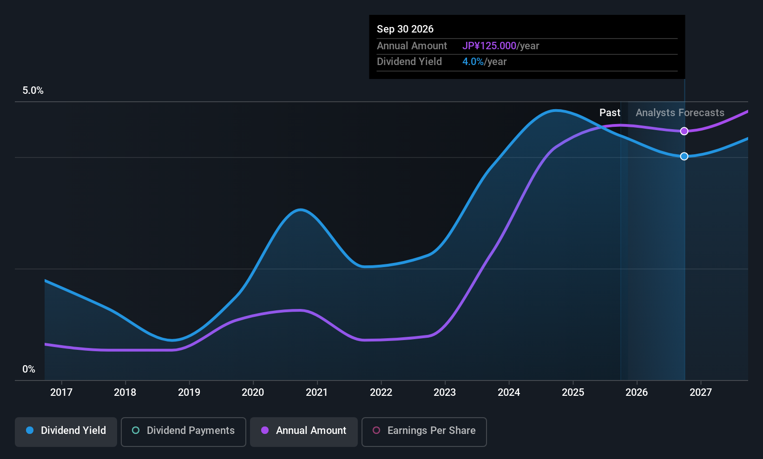Toggle the Annual Amount series visibility
This screenshot has height=459, width=763.
[x=303, y=431]
